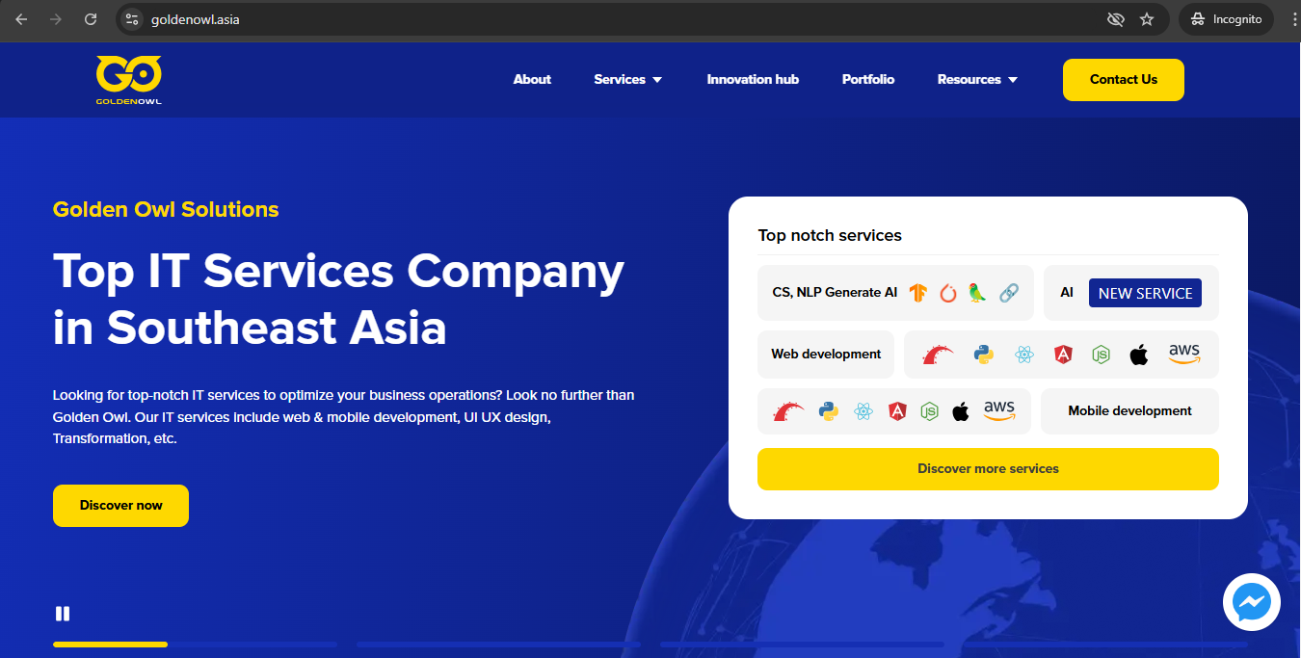The image size is (1301, 658).
Task: Select the Mobile development service
Action: pos(1129,411)
